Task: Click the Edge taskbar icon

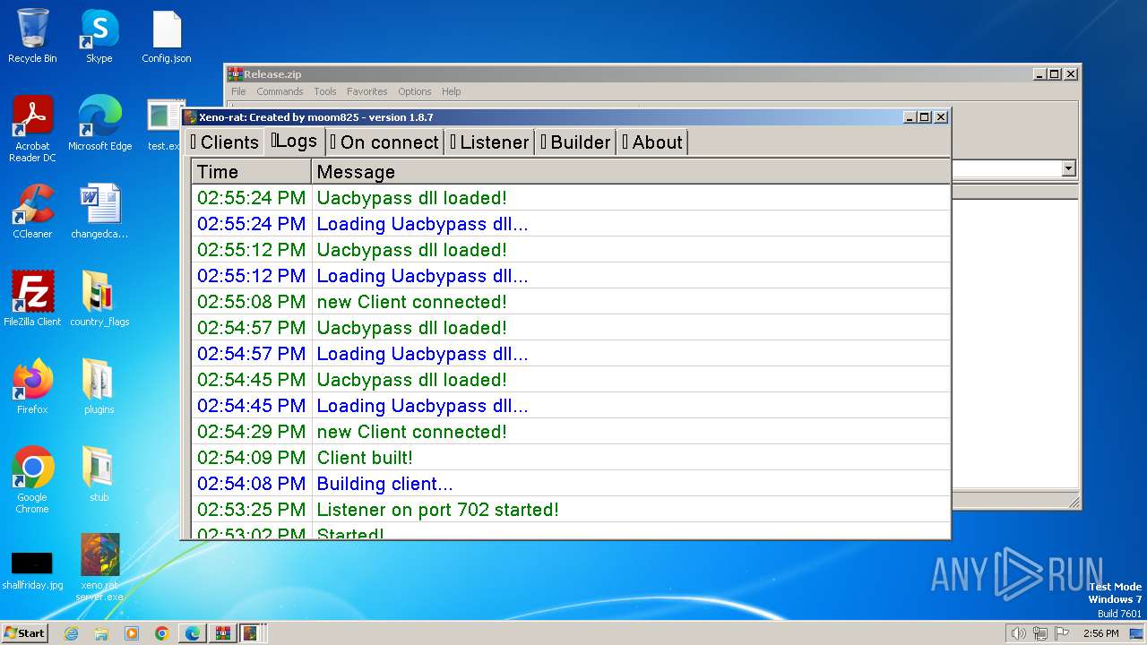Action: click(x=193, y=633)
